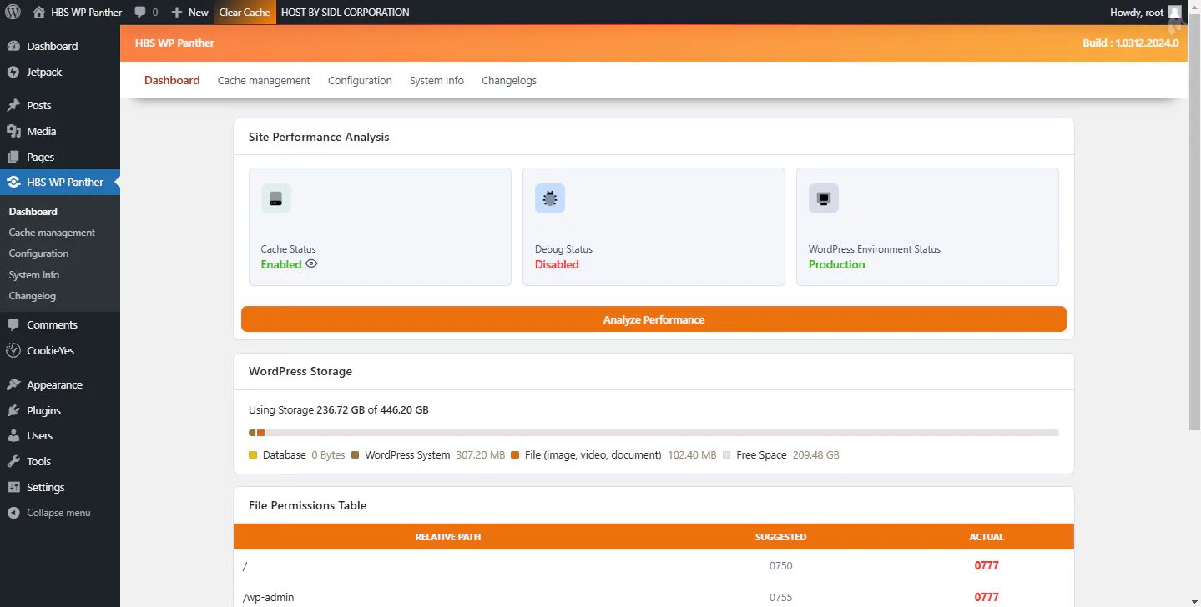Open the New content dropdown in admin bar
This screenshot has width=1201, height=607.
[189, 13]
